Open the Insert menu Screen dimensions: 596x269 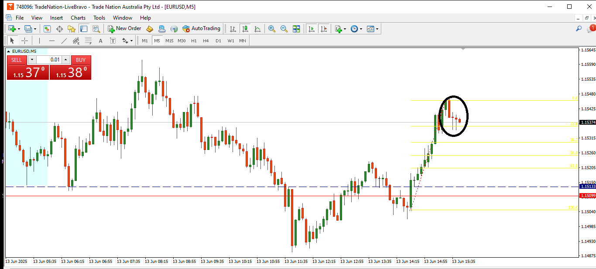(56, 18)
